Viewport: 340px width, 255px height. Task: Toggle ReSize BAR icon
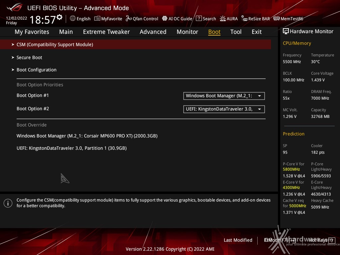coord(244,19)
